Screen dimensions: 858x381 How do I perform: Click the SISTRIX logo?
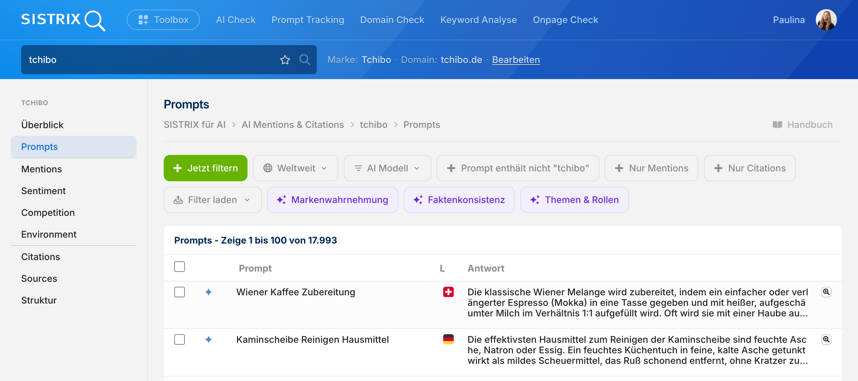click(63, 20)
